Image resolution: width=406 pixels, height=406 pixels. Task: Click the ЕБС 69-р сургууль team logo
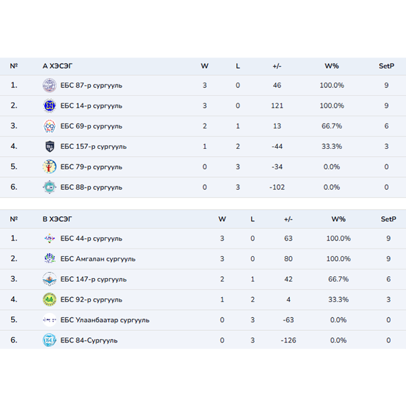(x=50, y=126)
